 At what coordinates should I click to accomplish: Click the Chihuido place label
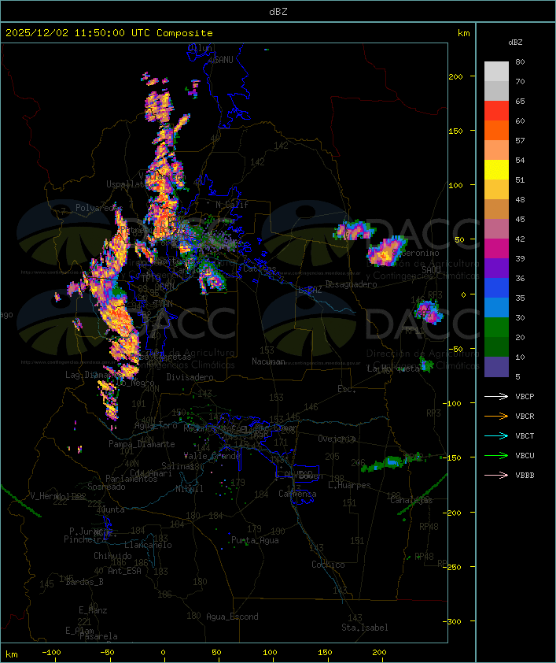112,556
